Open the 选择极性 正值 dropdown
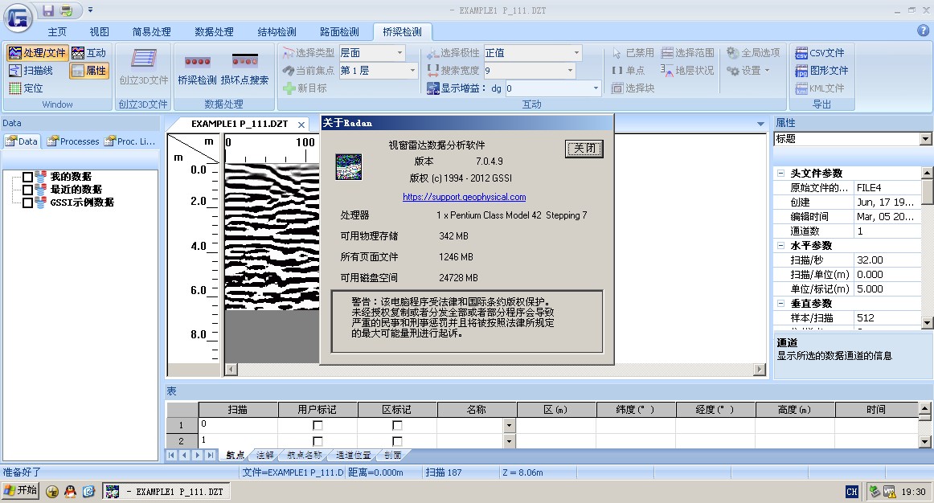934x503 pixels. click(x=576, y=53)
